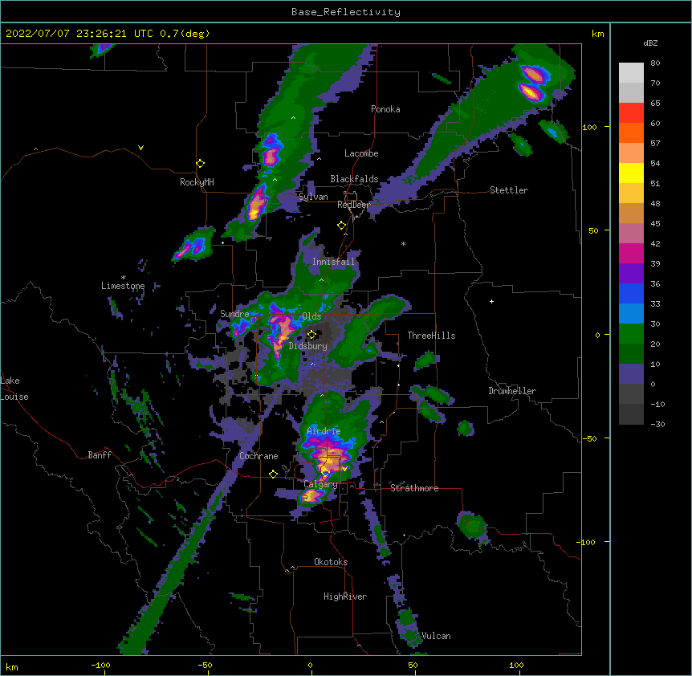Select the bright green 20-30 dBZ swatch
This screenshot has height=676, width=692.
631,334
